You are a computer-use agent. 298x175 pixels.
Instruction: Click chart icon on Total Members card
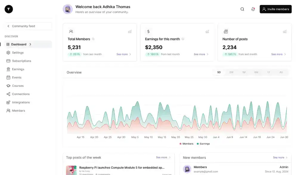click(130, 32)
